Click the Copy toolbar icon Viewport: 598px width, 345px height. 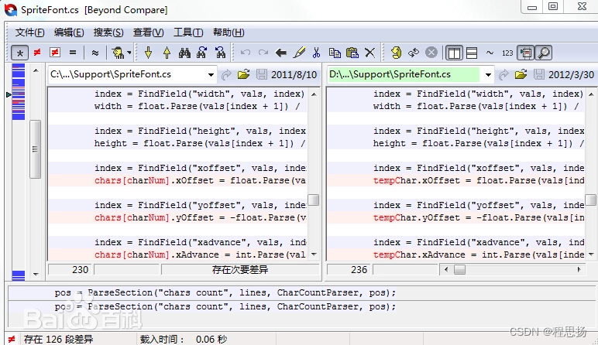(335, 53)
